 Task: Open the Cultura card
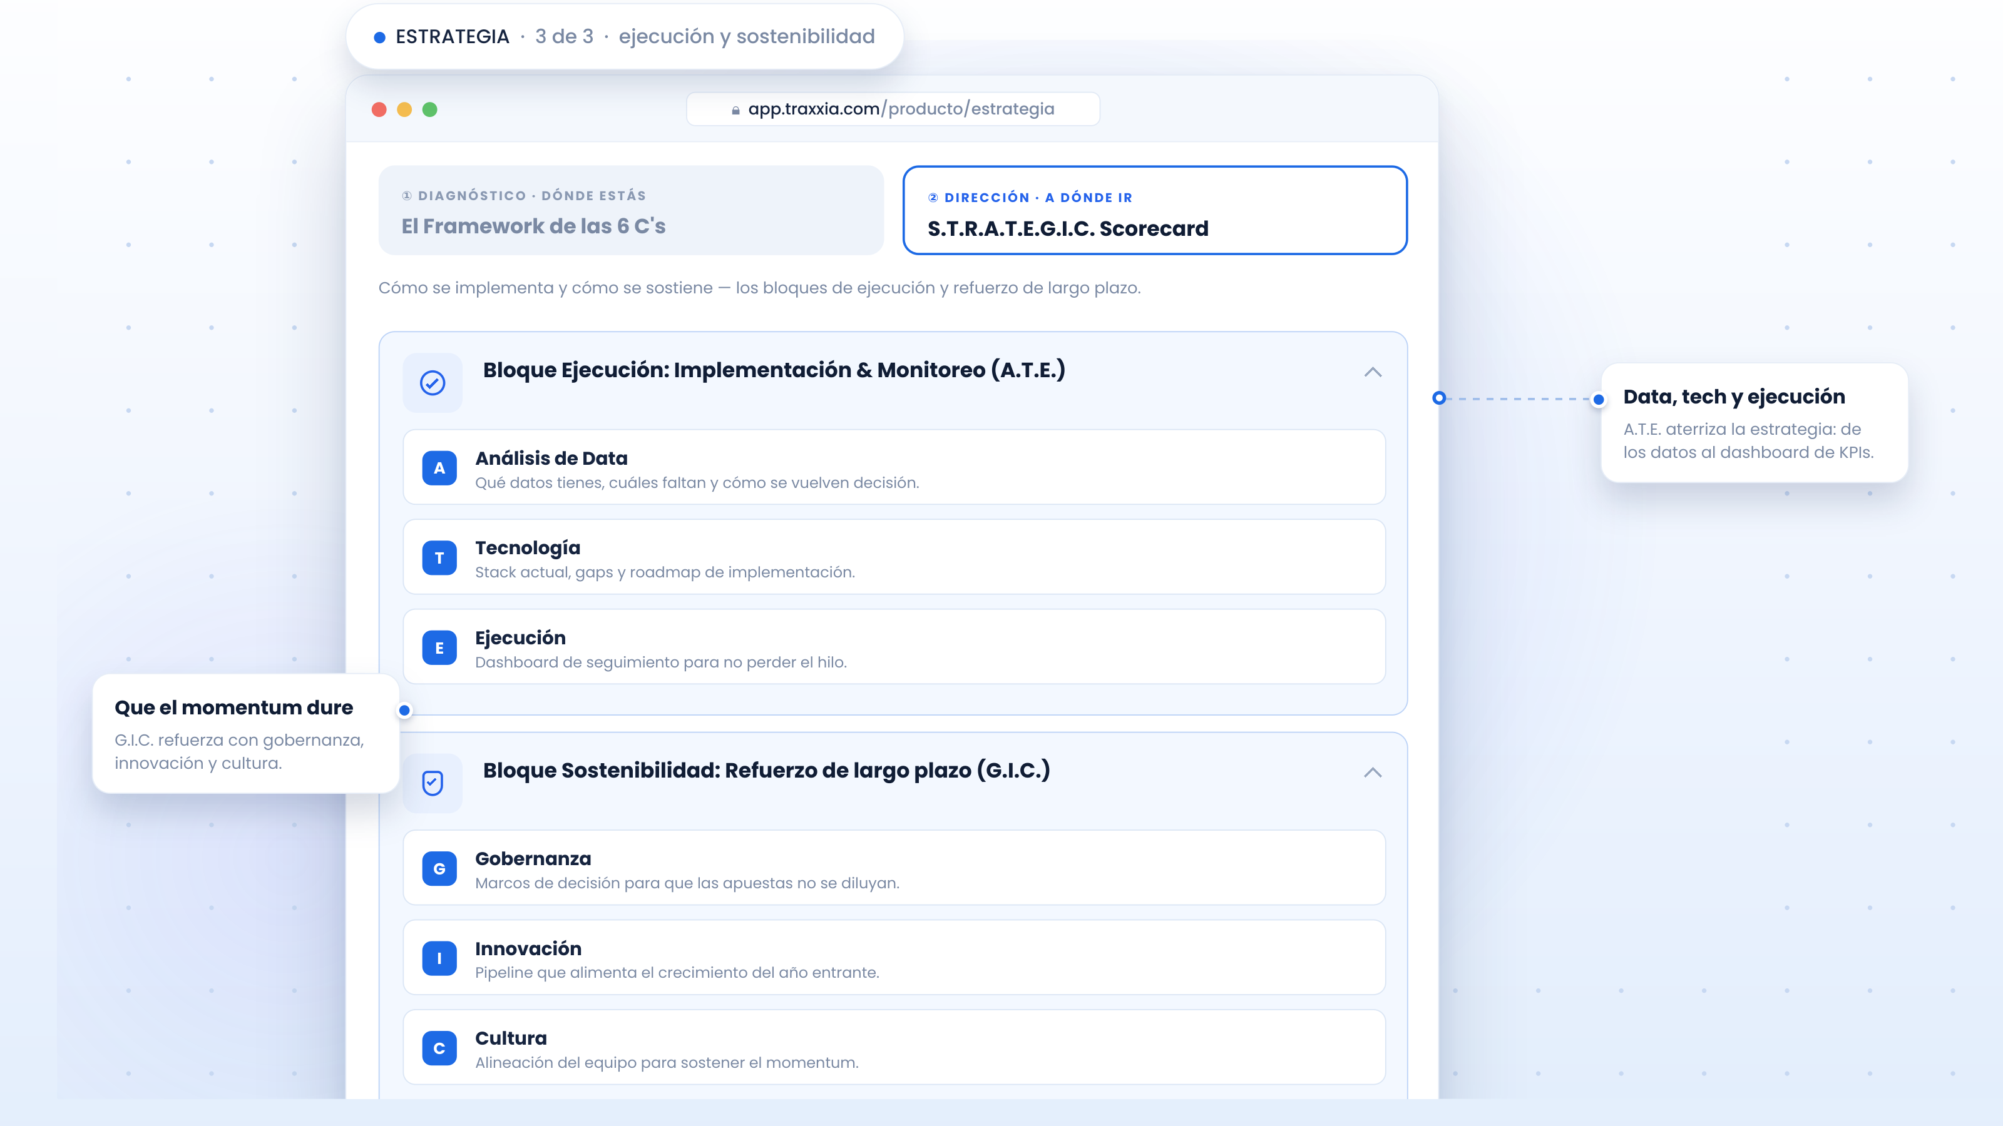click(x=894, y=1047)
